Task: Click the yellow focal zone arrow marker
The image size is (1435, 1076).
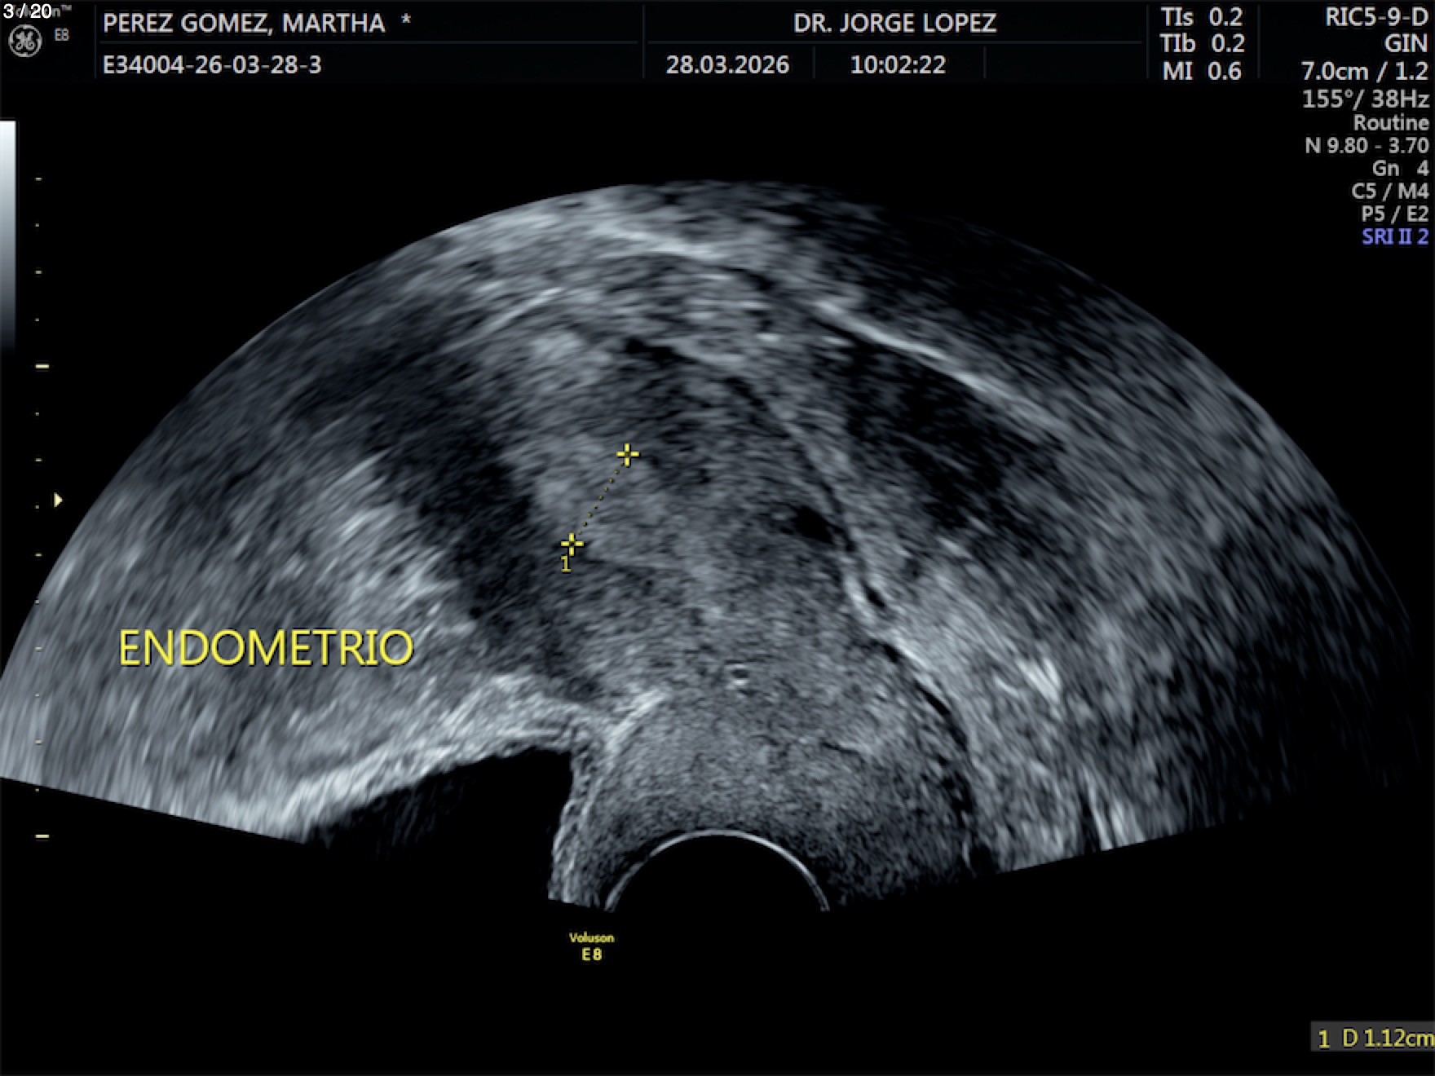Action: pyautogui.click(x=58, y=500)
